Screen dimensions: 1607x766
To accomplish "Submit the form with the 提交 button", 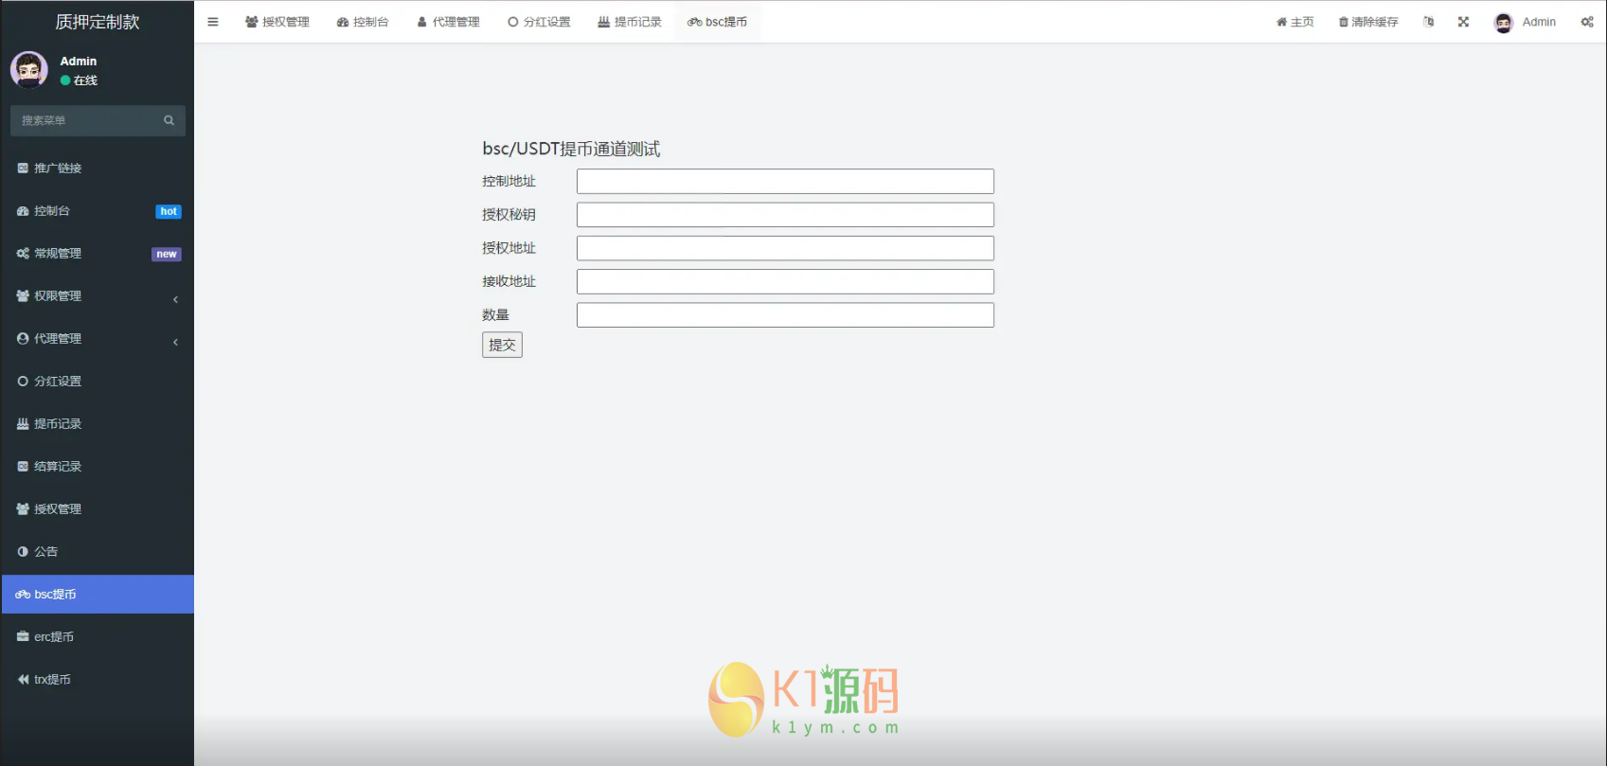I will pos(502,345).
